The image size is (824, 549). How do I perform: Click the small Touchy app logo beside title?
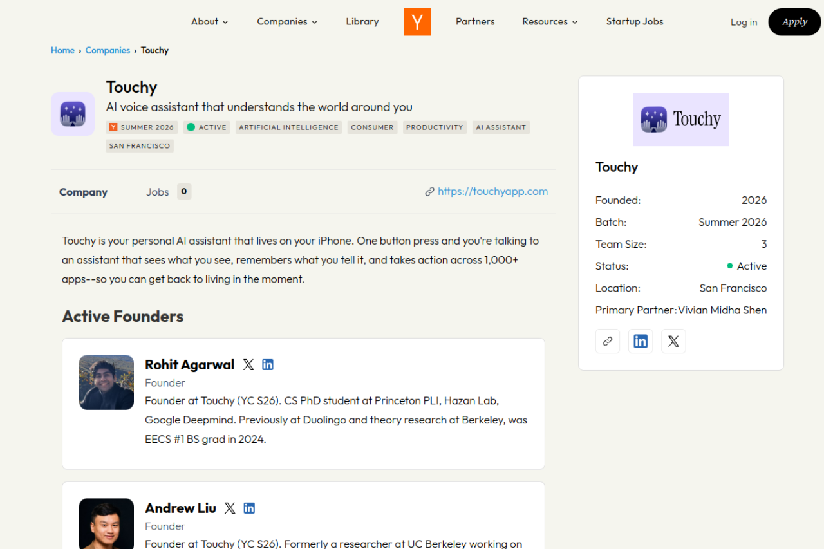tap(73, 114)
